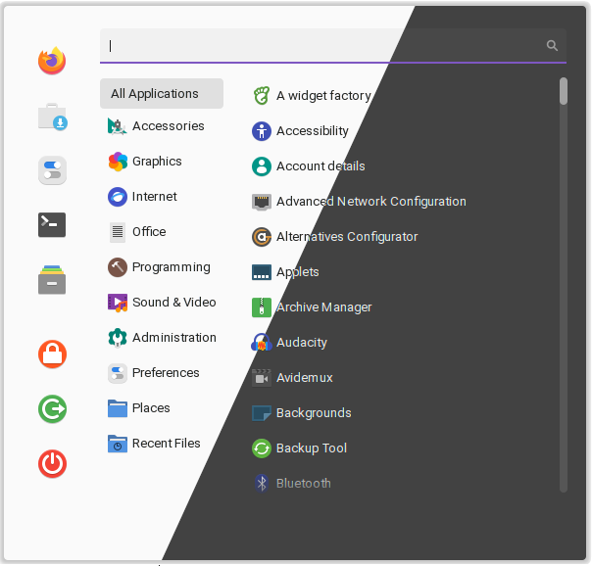Click the Internet category globe icon

(118, 197)
